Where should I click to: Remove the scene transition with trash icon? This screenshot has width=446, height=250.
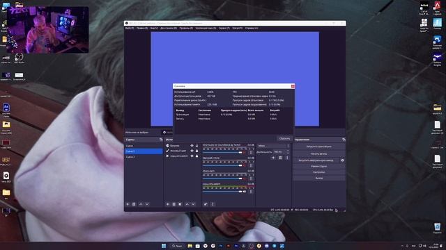coord(280,158)
